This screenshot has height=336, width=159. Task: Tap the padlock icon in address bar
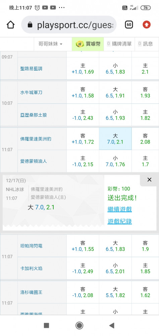pos(30,25)
